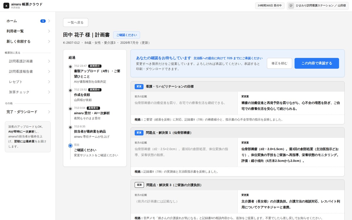Viewport: 352px width, 220px height.
Task: Click 変更 tag on 看護・リハビリテーションの目標
Action: (139, 87)
